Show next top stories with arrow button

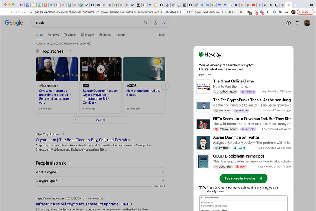[x=165, y=85]
